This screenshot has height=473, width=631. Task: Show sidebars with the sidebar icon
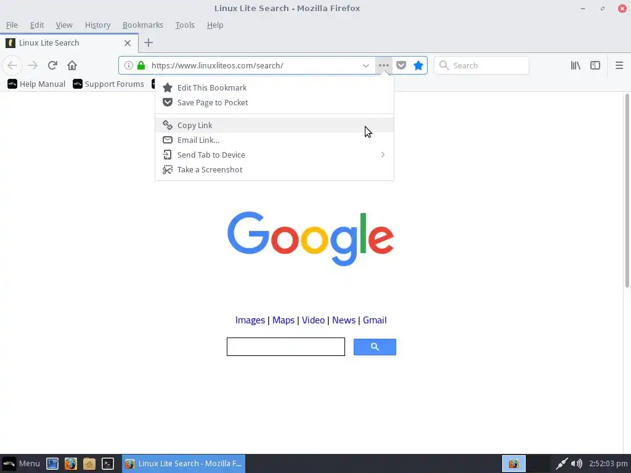tap(595, 65)
